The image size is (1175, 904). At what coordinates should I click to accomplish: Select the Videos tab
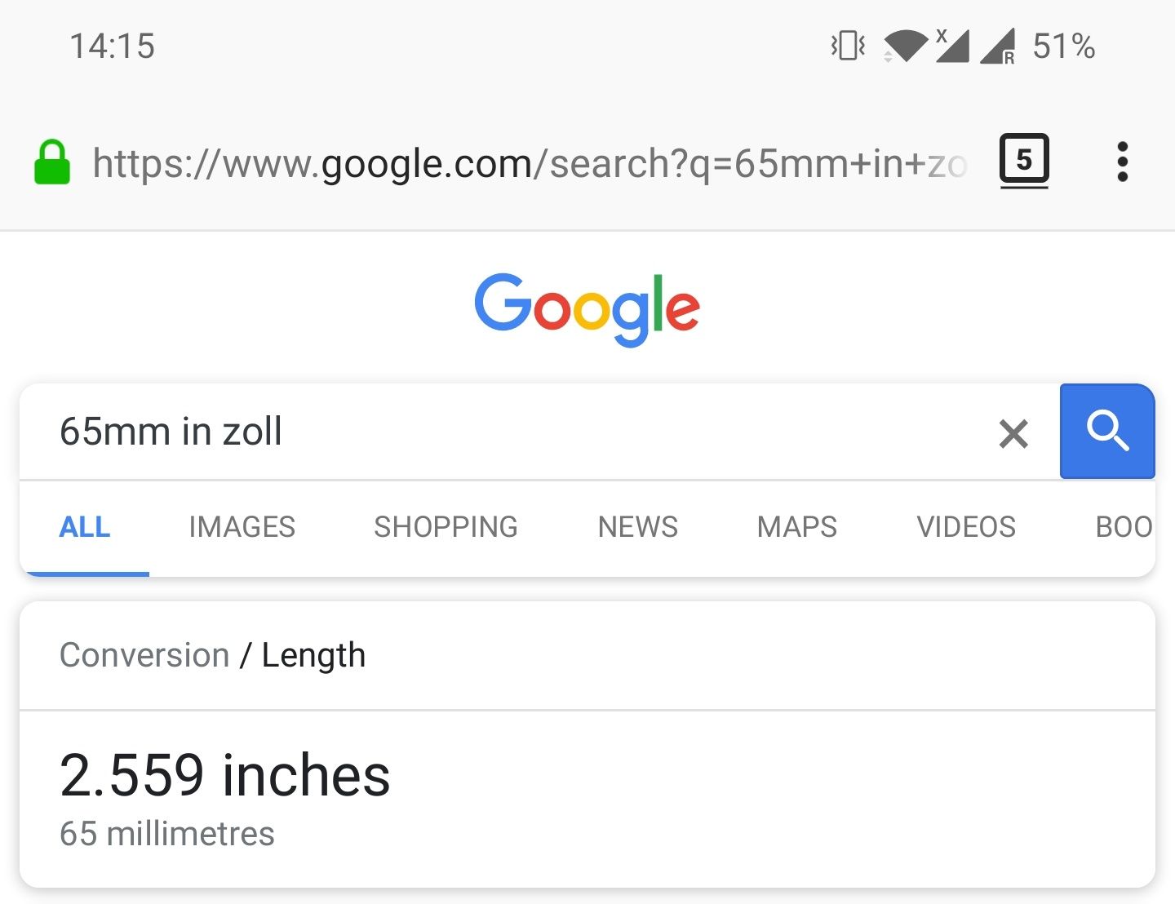[966, 527]
